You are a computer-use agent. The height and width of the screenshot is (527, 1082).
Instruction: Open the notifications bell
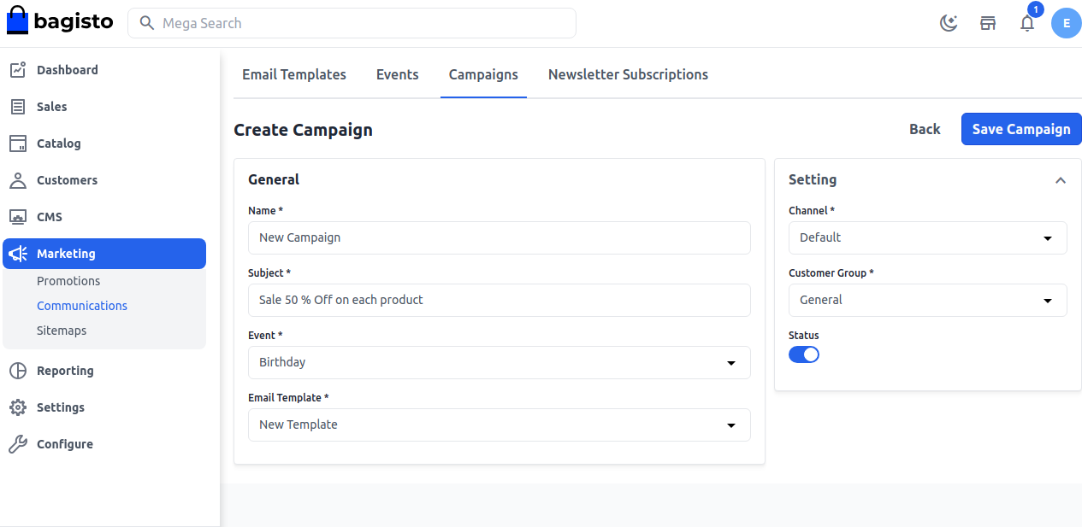tap(1026, 23)
